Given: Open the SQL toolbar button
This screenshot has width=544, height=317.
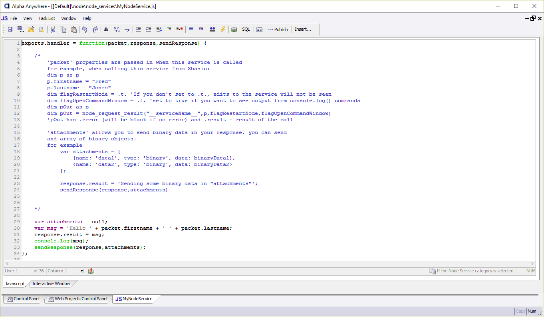Looking at the screenshot, I should tap(246, 30).
